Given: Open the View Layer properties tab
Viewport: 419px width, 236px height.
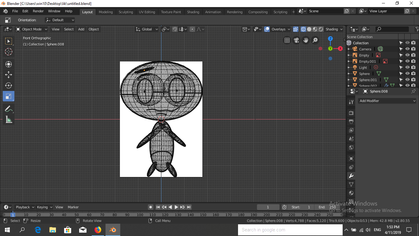Looking at the screenshot, I should pyautogui.click(x=351, y=130).
